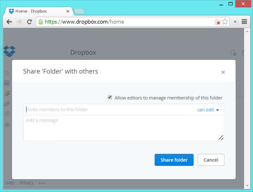The image size is (253, 192).
Task: Click the blocked pop-up icon in the address bar
Action: coord(217,22)
